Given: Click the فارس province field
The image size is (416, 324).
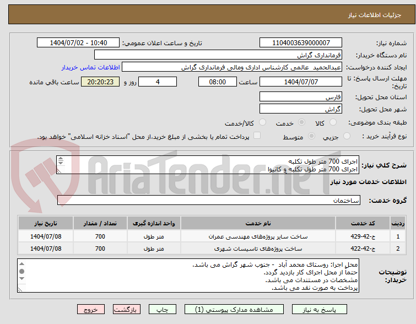Looking at the screenshot, I should tap(301, 96).
